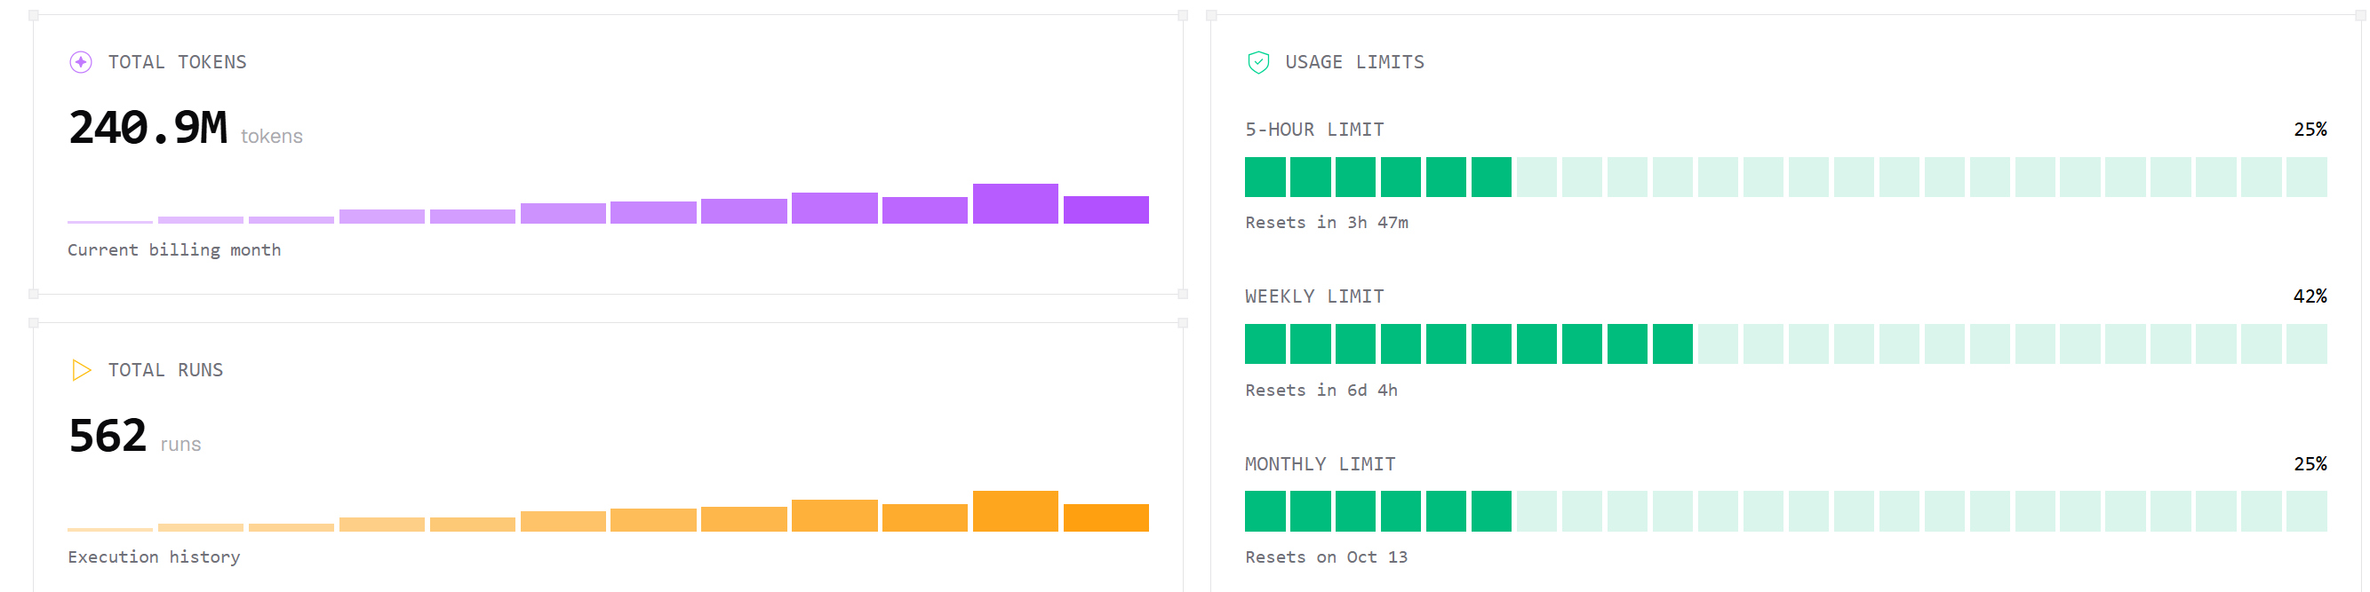The height and width of the screenshot is (592, 2370).
Task: Click the 562 runs value
Action: [x=108, y=435]
